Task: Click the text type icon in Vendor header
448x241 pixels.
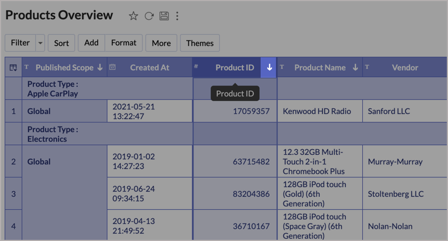Action: click(367, 67)
